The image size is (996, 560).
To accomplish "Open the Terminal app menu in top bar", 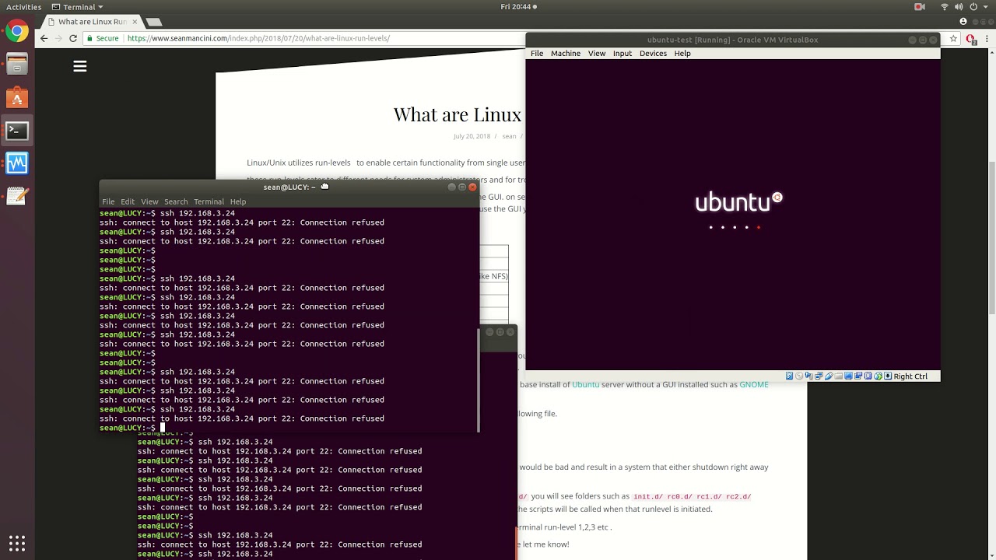I will pos(78,7).
